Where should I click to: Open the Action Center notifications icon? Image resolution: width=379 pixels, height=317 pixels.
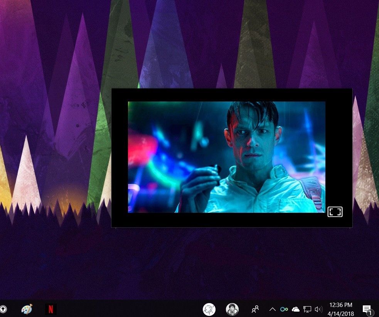pyautogui.click(x=367, y=310)
